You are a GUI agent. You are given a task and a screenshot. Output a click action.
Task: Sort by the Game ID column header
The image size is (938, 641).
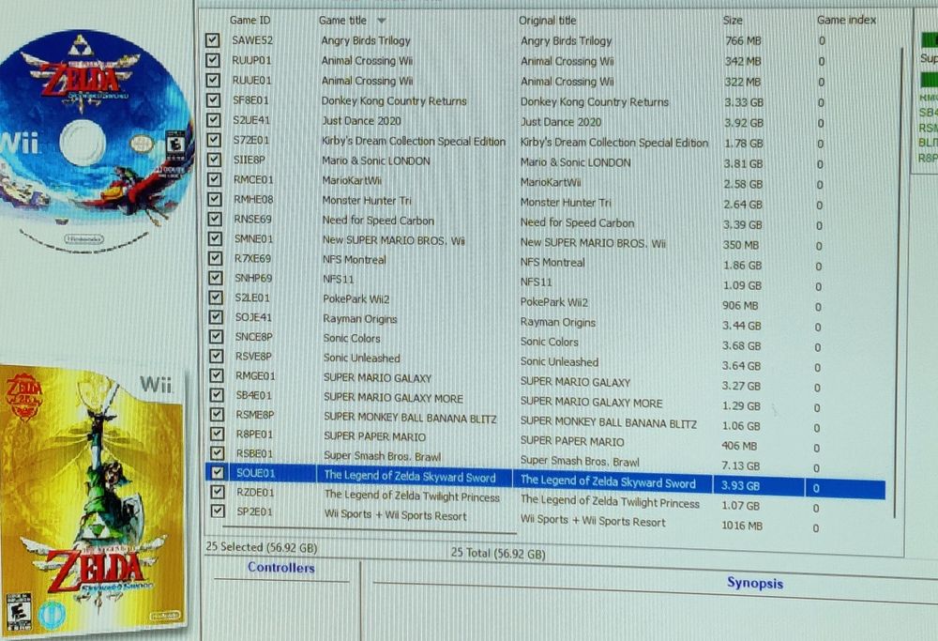[x=250, y=20]
